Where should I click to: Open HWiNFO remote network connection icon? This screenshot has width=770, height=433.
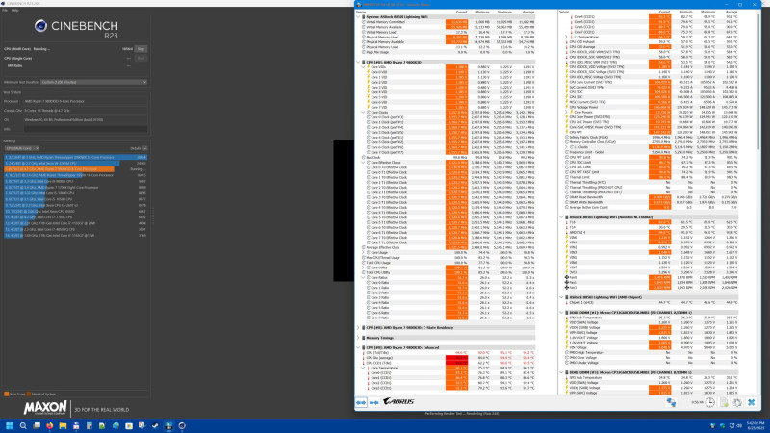point(671,402)
